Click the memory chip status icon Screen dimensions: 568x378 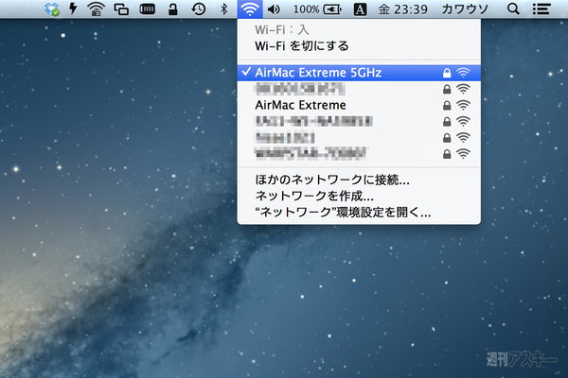148,9
